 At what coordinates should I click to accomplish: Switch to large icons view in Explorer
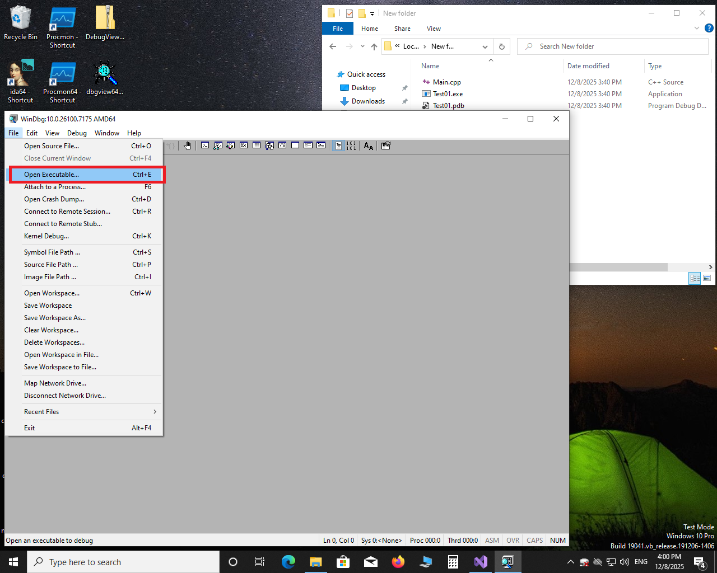707,278
